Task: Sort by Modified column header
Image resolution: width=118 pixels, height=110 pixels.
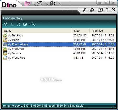Action: (103, 31)
